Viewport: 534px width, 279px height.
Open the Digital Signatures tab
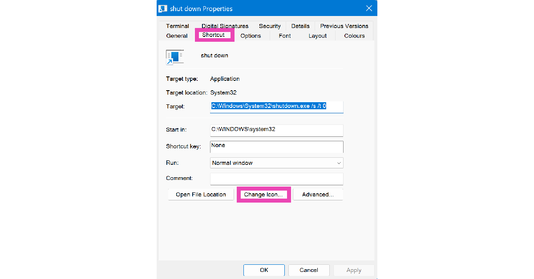225,26
